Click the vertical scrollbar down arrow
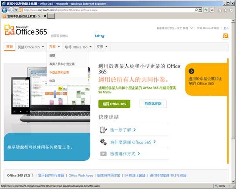Viewport: 236px width, 189px height. 233,181
